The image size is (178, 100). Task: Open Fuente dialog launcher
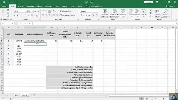coord(40,19)
